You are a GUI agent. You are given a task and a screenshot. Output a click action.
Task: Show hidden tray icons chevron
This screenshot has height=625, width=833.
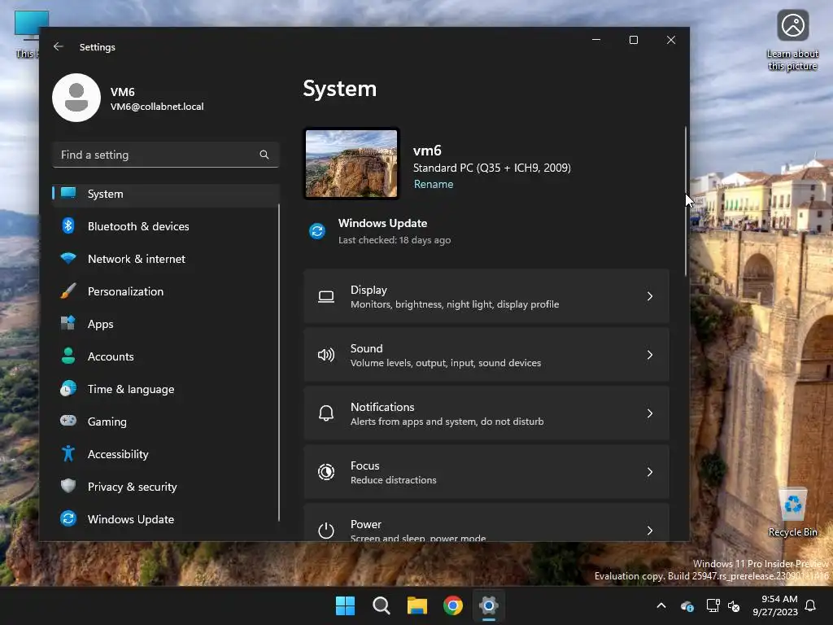coord(661,605)
